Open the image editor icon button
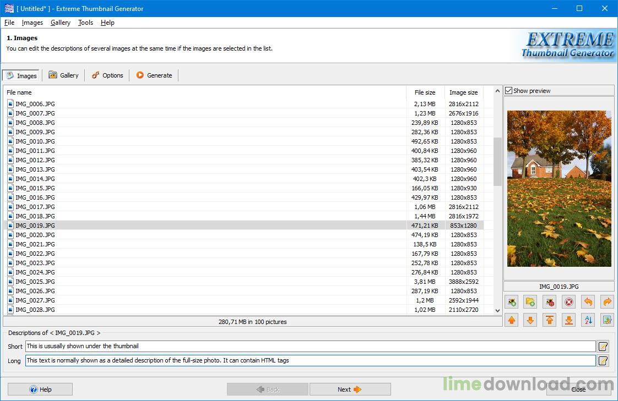This screenshot has height=401, width=618. (x=607, y=320)
